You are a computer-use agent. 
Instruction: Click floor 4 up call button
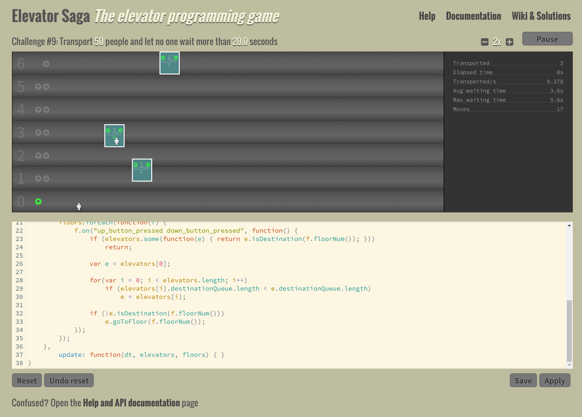[39, 109]
